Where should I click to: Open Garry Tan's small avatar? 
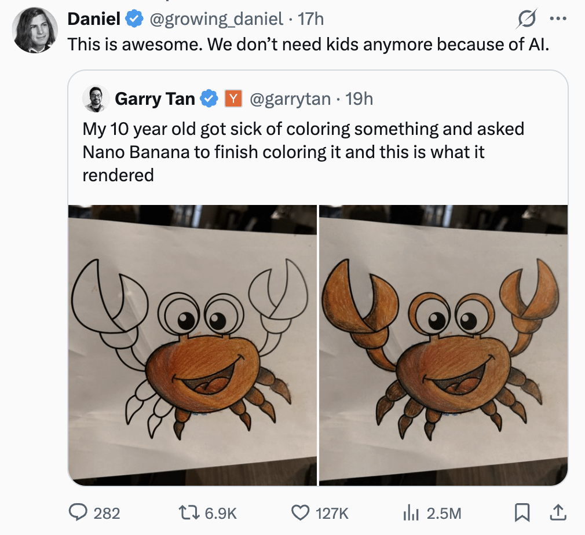coord(94,99)
